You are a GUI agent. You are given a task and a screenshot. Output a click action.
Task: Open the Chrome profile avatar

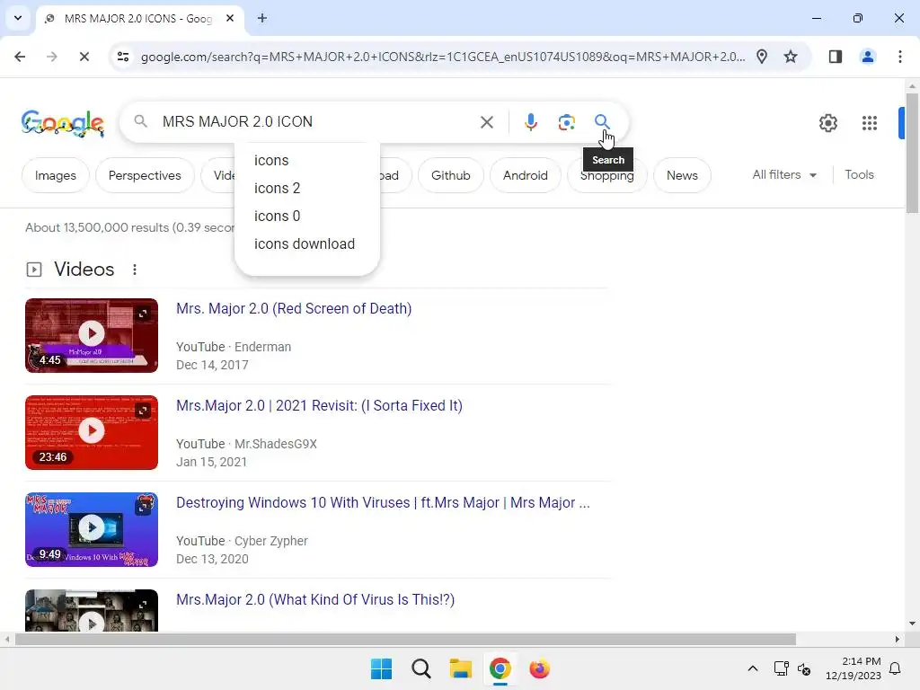coord(867,57)
